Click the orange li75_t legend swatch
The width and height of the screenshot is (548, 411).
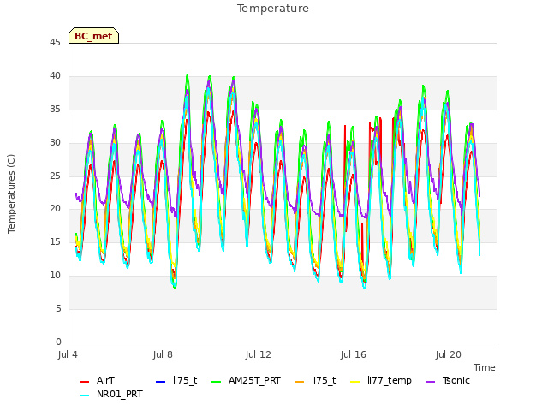click(299, 382)
